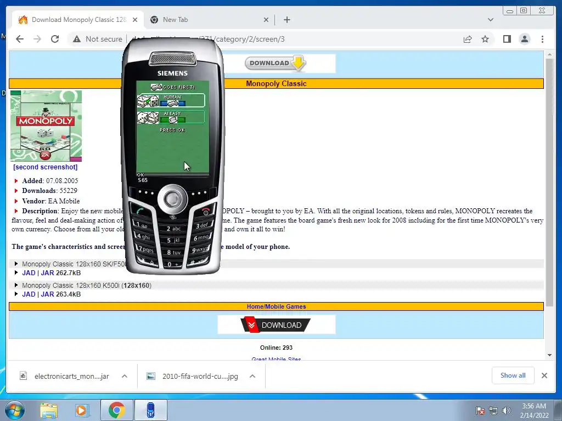
Task: Click the 8 tuv key on the phone keypad
Action: click(x=173, y=252)
